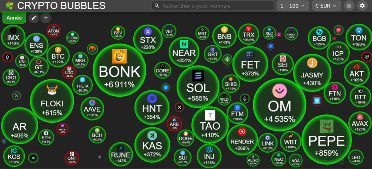This screenshot has width=372, height=169.
Task: Open the KAS bubble
Action: click(x=152, y=144)
